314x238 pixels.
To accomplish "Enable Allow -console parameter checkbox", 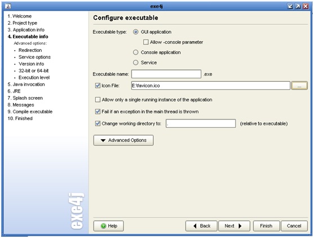I will pyautogui.click(x=146, y=42).
